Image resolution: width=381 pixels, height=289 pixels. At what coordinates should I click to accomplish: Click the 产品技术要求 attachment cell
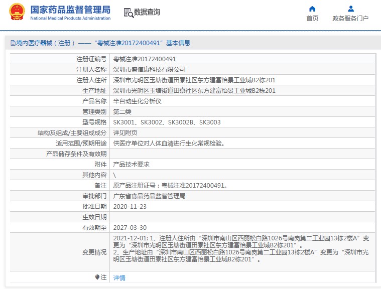(131, 164)
